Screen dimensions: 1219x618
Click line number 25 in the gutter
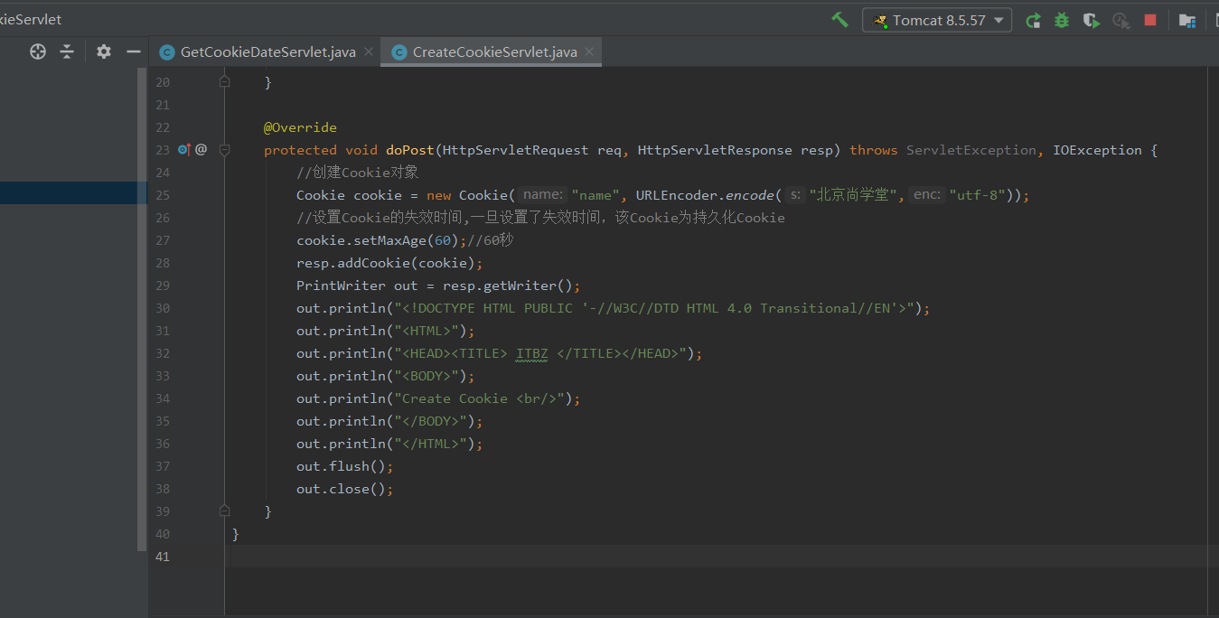pos(163,195)
